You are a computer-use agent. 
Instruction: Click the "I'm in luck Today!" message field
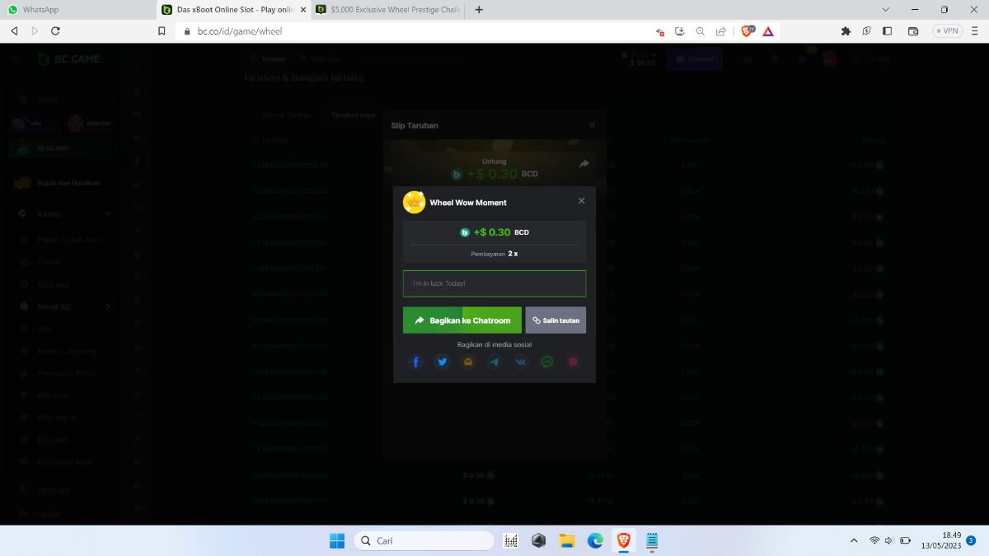[x=494, y=283]
